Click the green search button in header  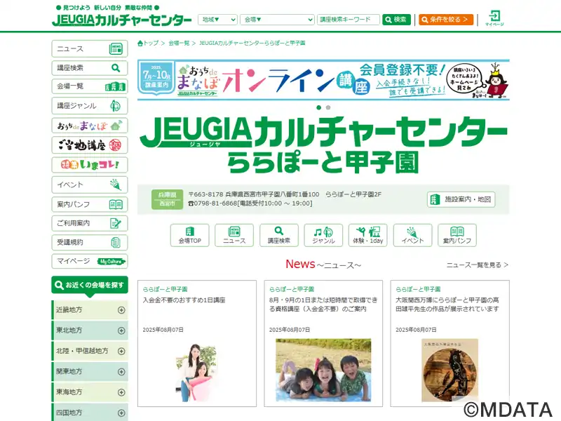(396, 20)
